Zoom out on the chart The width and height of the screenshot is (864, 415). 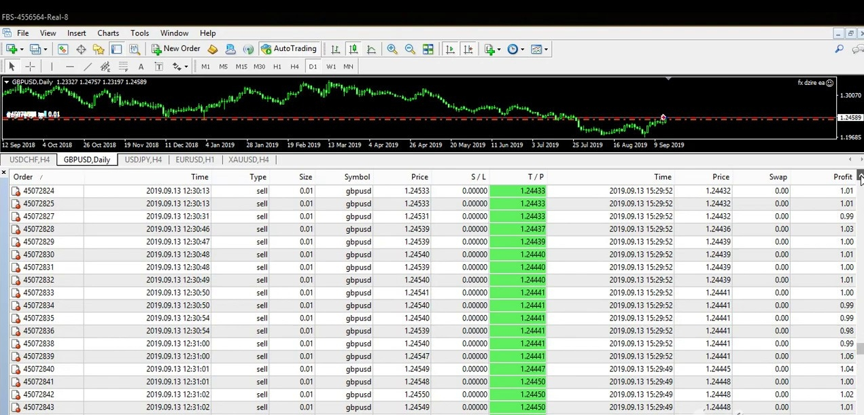coord(410,49)
